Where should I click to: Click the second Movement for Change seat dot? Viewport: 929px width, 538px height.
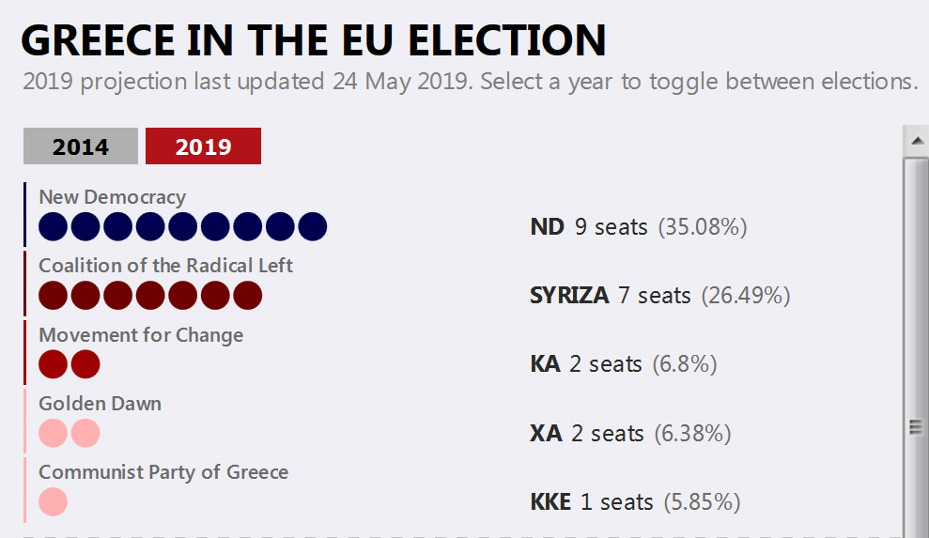tap(85, 364)
